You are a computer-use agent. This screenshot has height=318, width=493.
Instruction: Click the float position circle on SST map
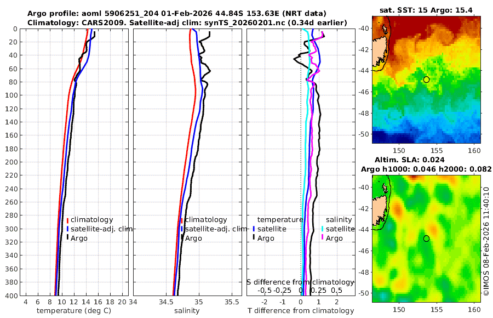coord(426,79)
